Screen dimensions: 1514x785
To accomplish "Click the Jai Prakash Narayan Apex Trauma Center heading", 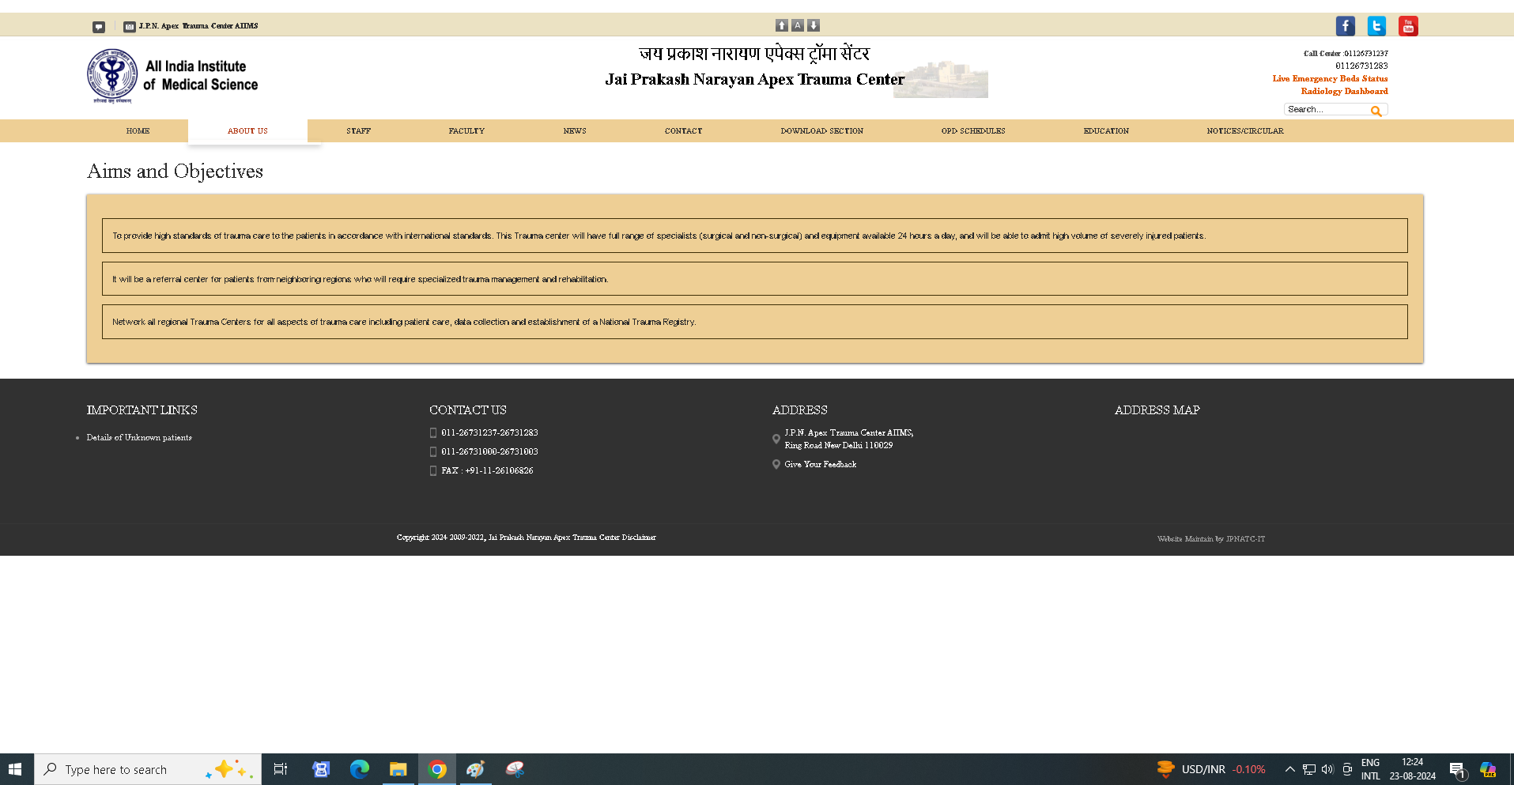I will 755,80.
